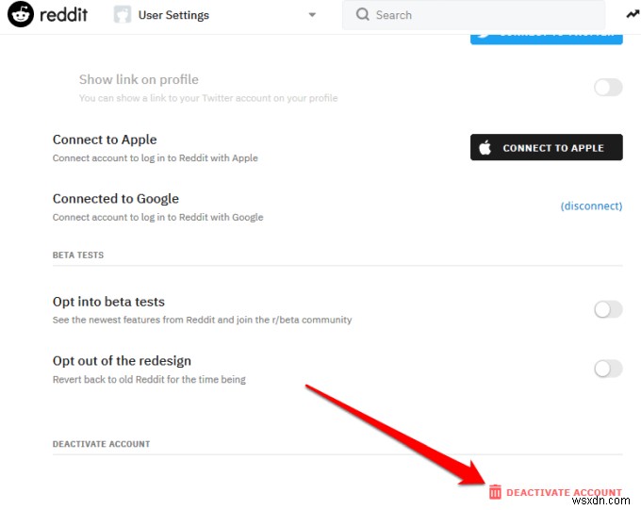
Task: Click the 'DEACTIVATE ACCOUNT' section header
Action: tap(102, 444)
